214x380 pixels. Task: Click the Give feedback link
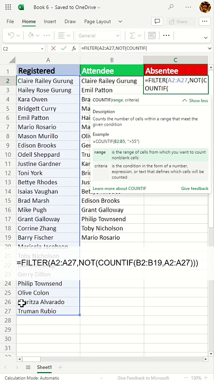194,188
